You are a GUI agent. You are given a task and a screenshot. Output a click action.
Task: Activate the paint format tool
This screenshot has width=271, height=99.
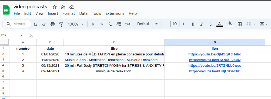point(61,24)
